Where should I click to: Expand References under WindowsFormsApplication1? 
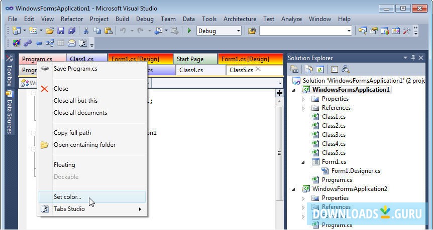point(303,108)
